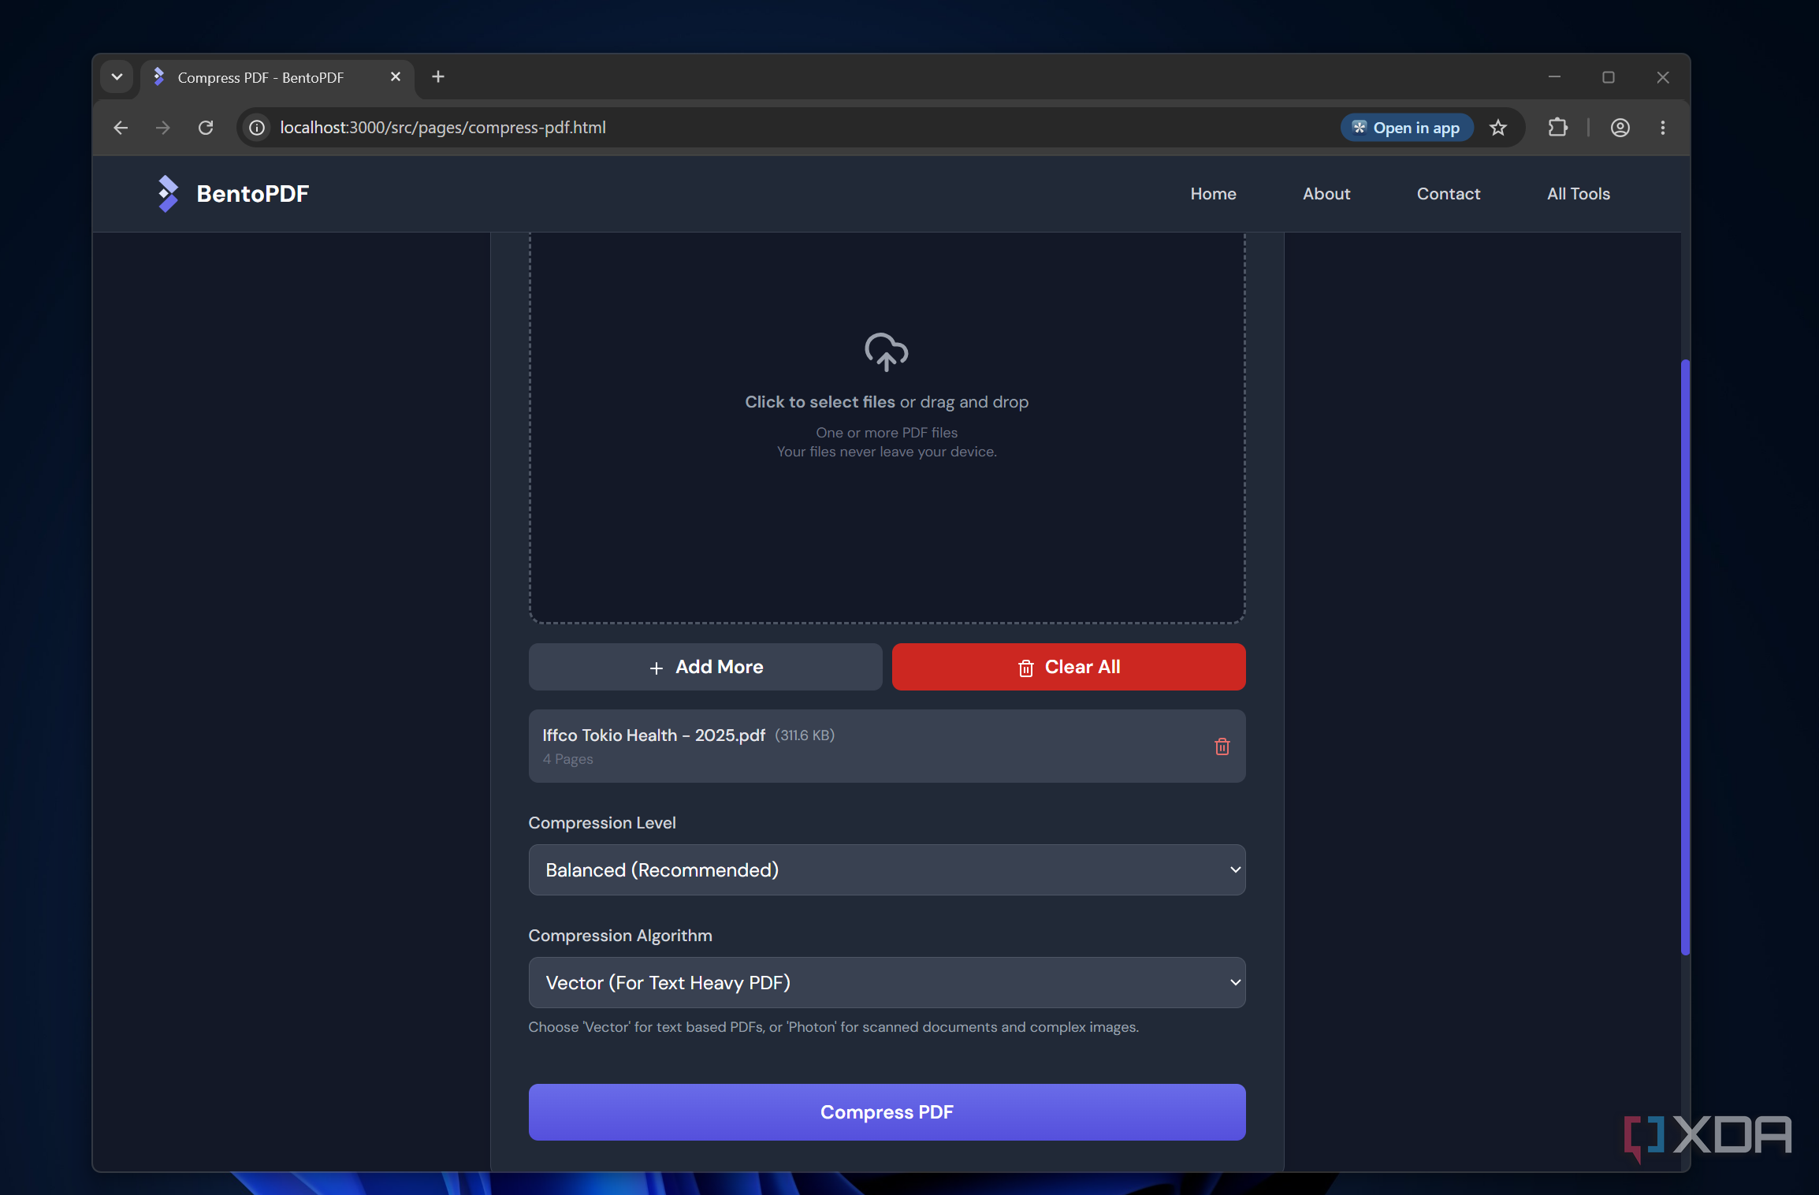Open the Extensions puzzle icon

(1557, 128)
